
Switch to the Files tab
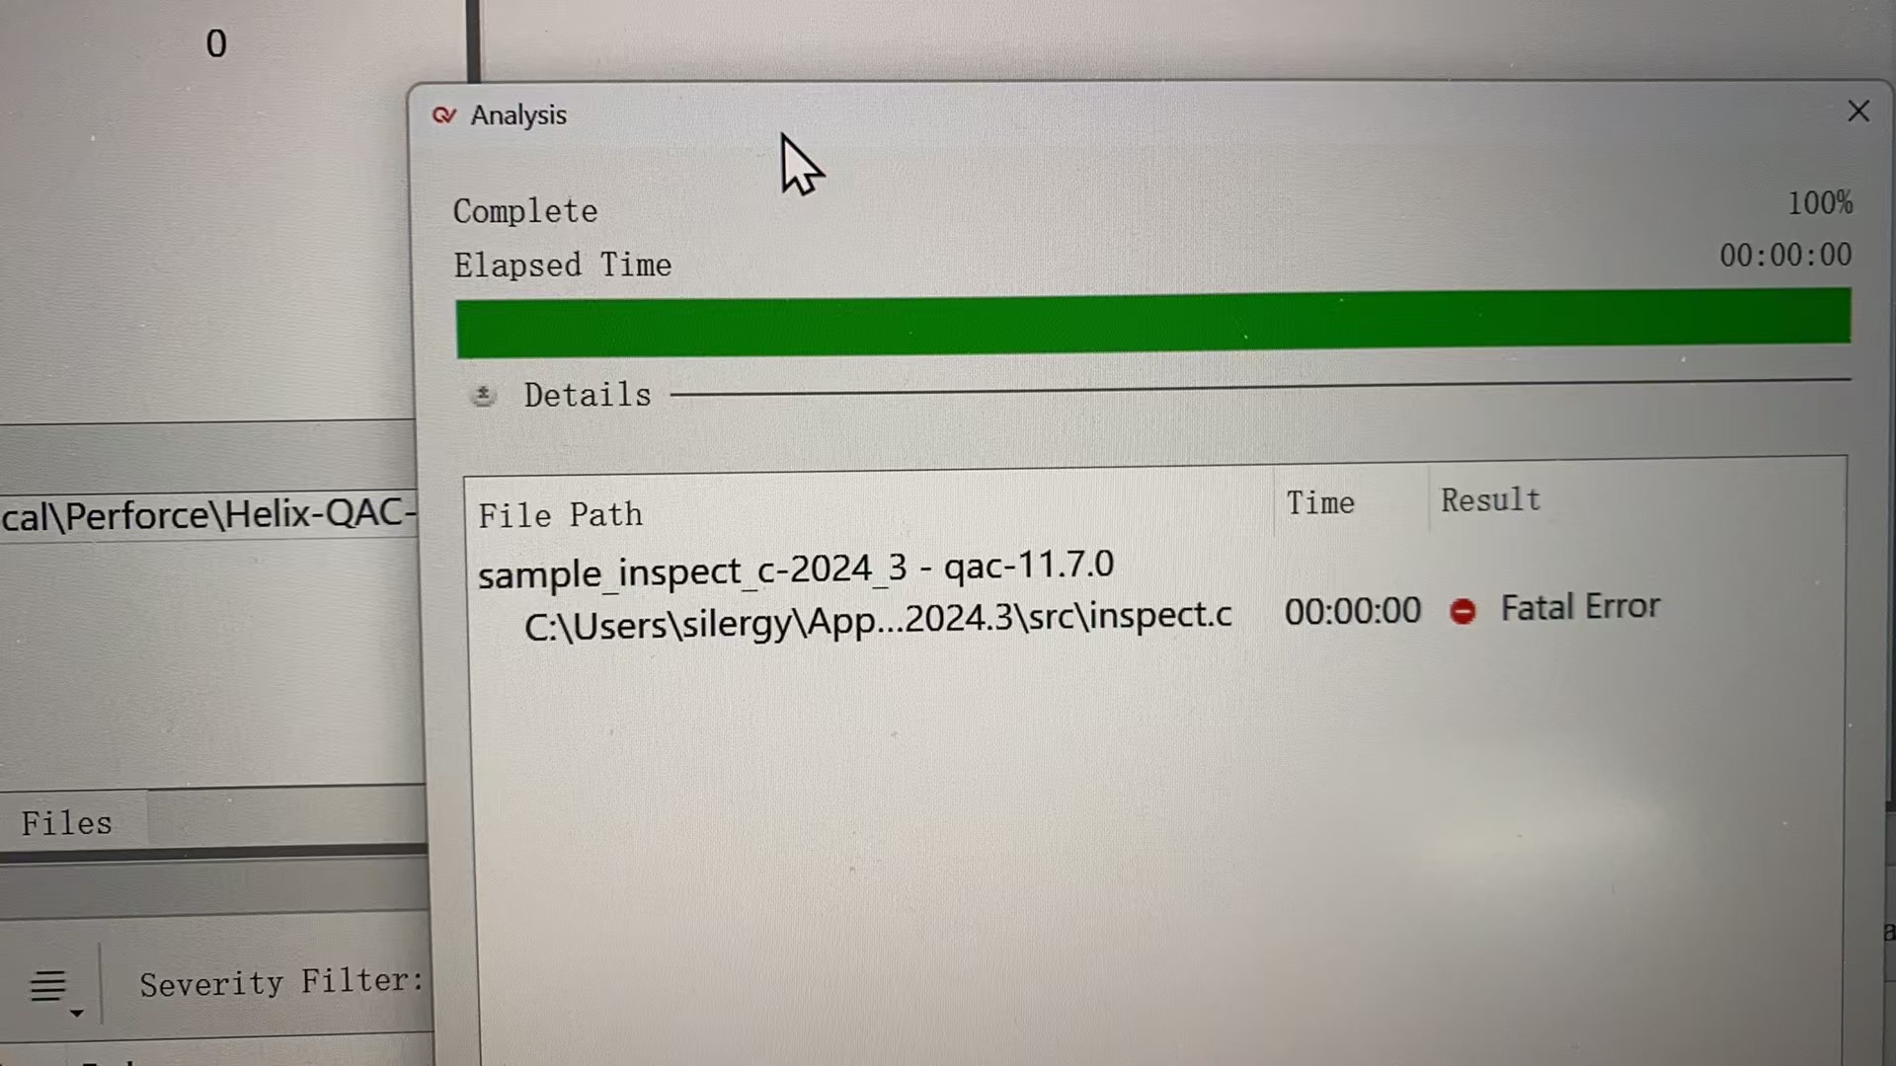67,823
